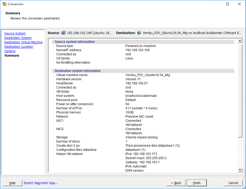
Task: Select 'Powered on machine' value
Action: [x=140, y=46]
